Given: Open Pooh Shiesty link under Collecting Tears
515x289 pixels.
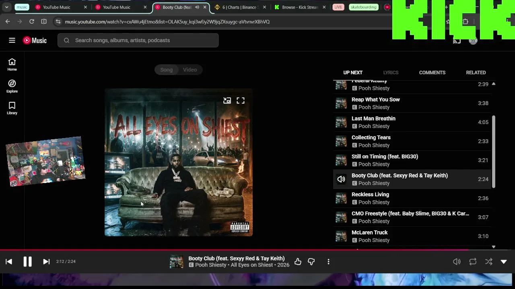Looking at the screenshot, I should 374,145.
